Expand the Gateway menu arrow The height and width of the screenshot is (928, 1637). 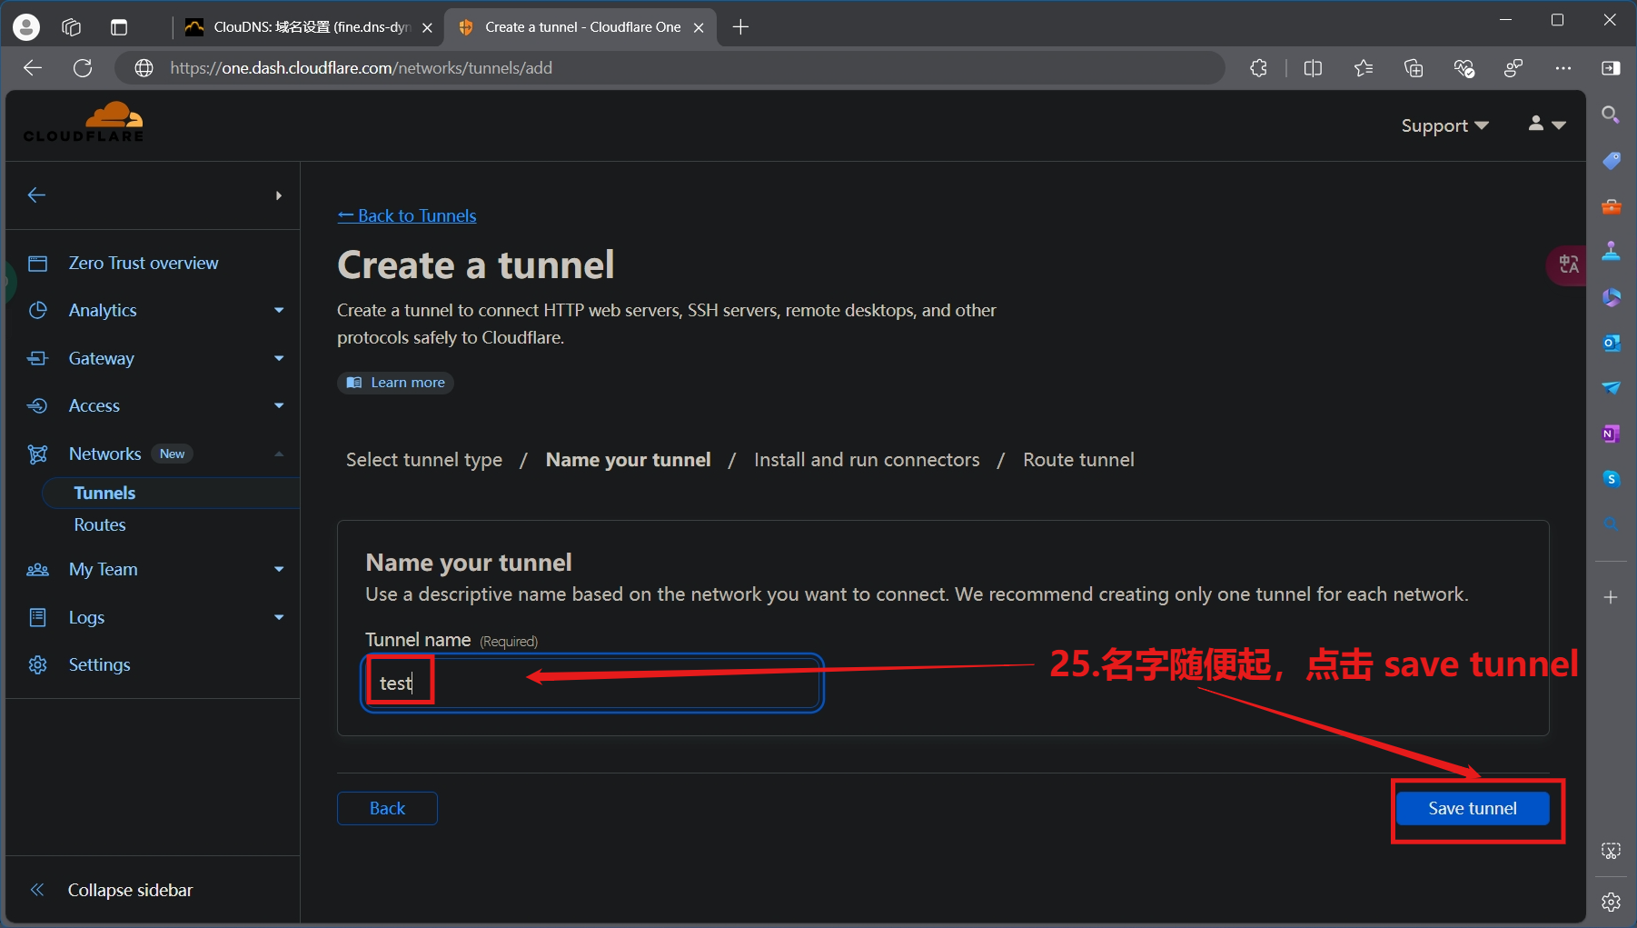pos(279,358)
